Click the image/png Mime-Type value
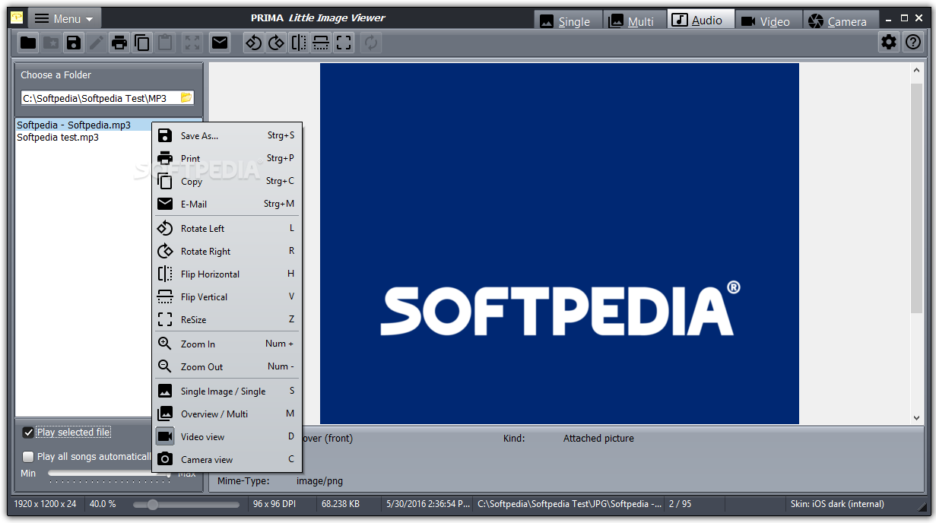The image size is (936, 523). click(319, 481)
